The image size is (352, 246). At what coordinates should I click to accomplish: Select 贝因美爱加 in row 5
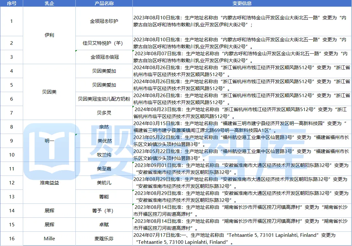tap(104, 85)
